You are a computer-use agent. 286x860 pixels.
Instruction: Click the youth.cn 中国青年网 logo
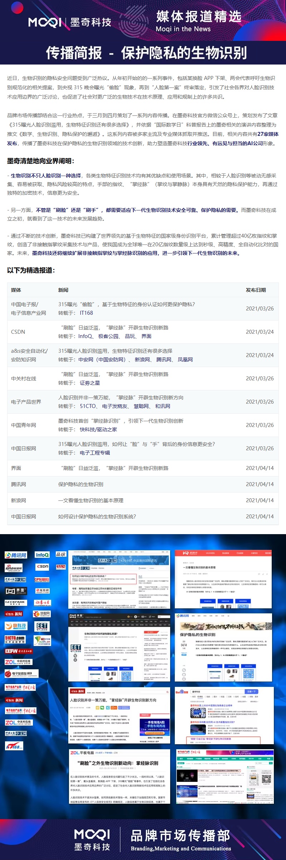42,640
